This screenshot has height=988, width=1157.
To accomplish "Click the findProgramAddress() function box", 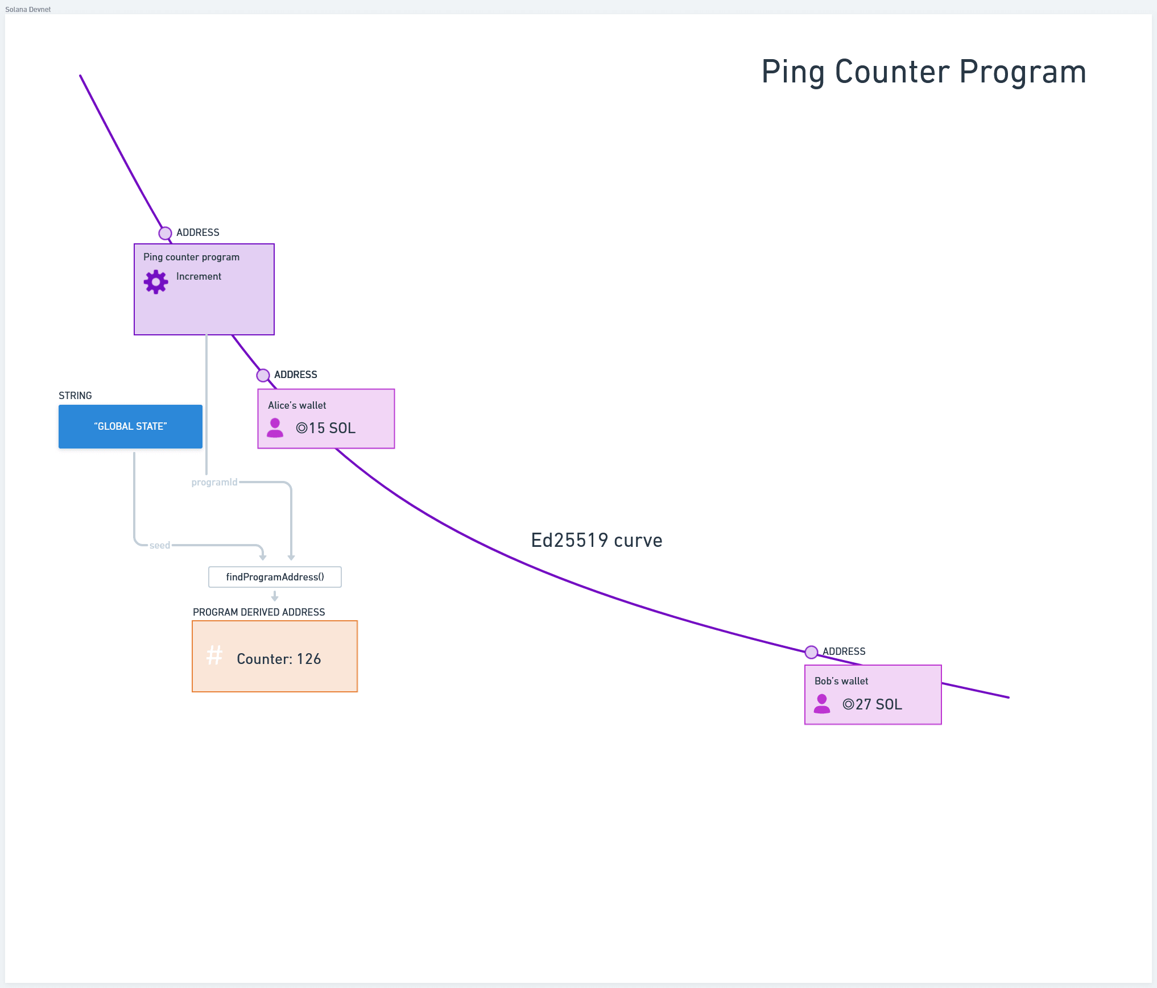I will pos(275,576).
